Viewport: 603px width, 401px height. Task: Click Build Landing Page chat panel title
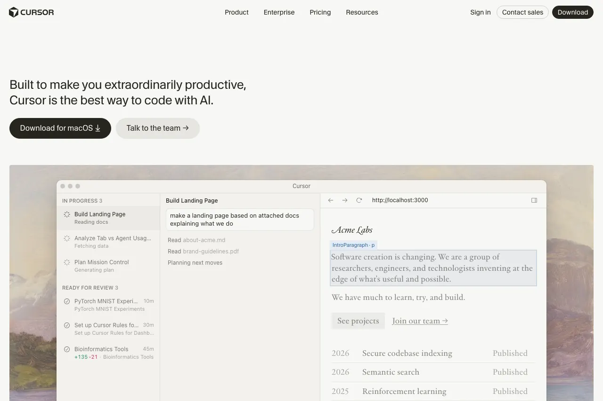click(x=192, y=201)
